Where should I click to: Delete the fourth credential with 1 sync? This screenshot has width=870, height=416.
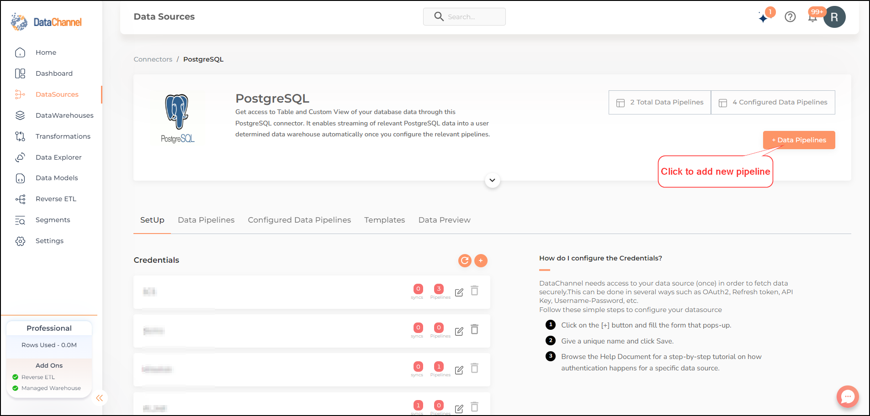click(475, 407)
